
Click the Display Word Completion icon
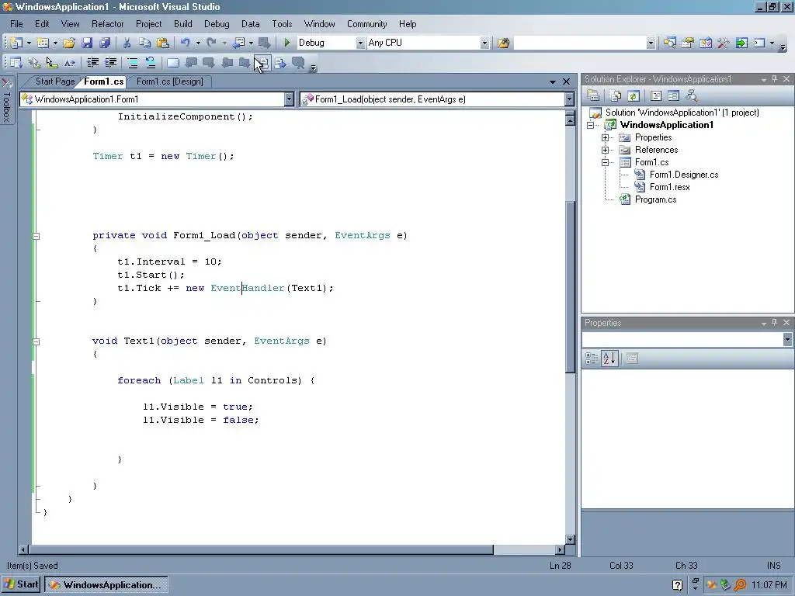coord(69,63)
